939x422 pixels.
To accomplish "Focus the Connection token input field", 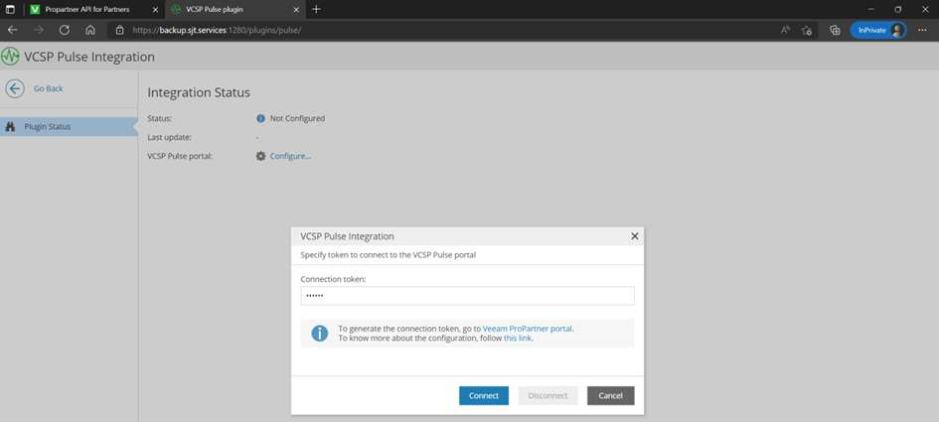I will click(x=467, y=296).
